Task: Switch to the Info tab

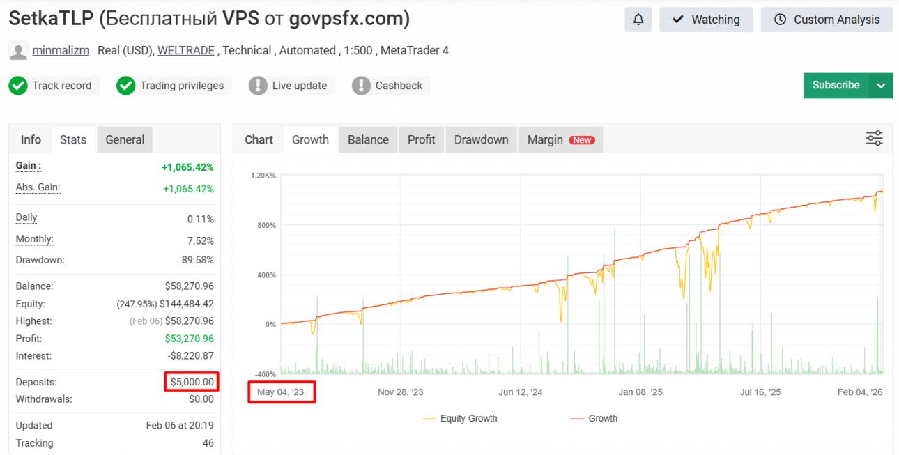Action: pyautogui.click(x=31, y=139)
